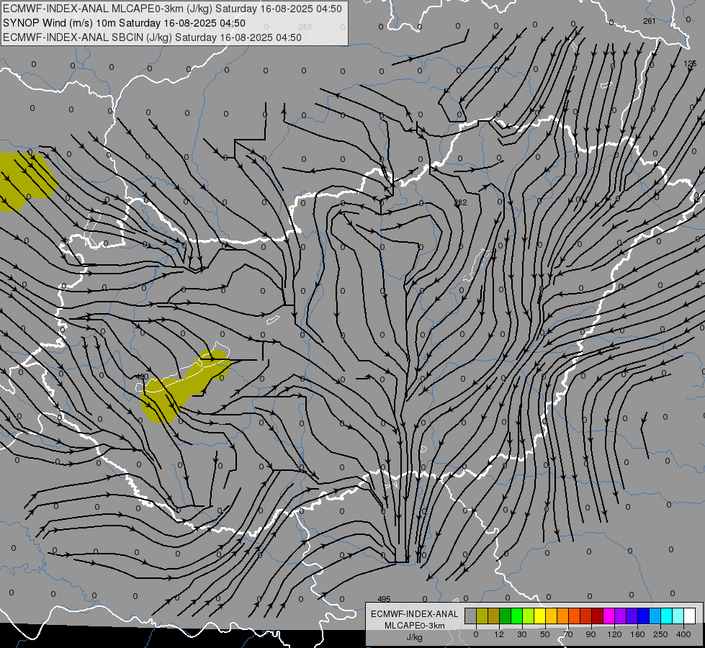
Task: Click the gray swatch in the MLCAPE legend
Action: [471, 616]
